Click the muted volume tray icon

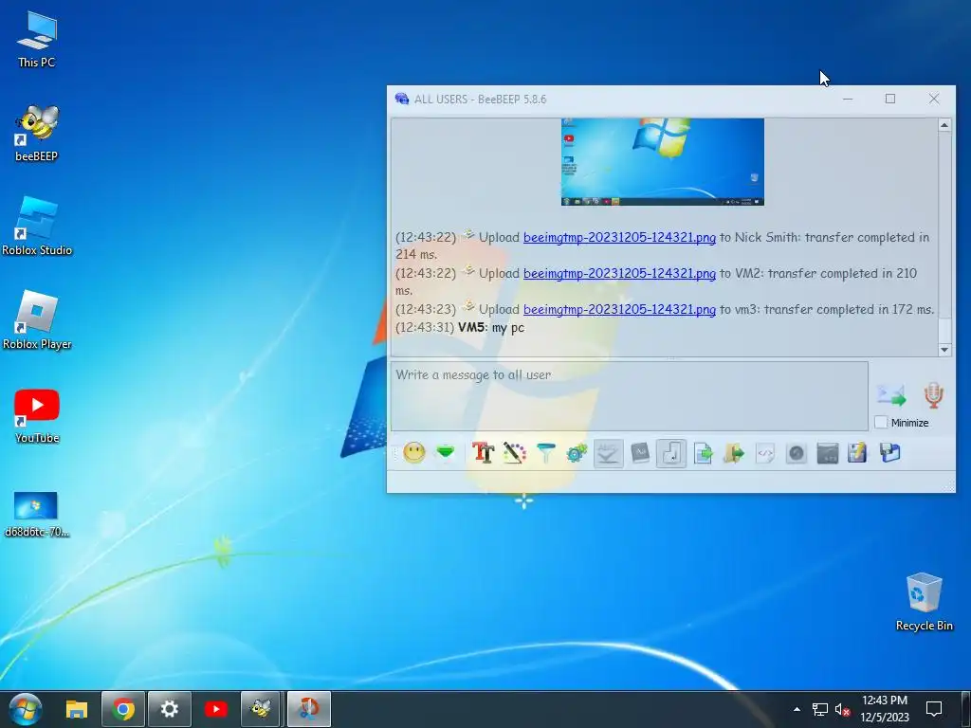[x=842, y=709]
